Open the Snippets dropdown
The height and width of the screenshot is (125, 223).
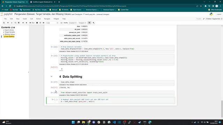coord(82,23)
